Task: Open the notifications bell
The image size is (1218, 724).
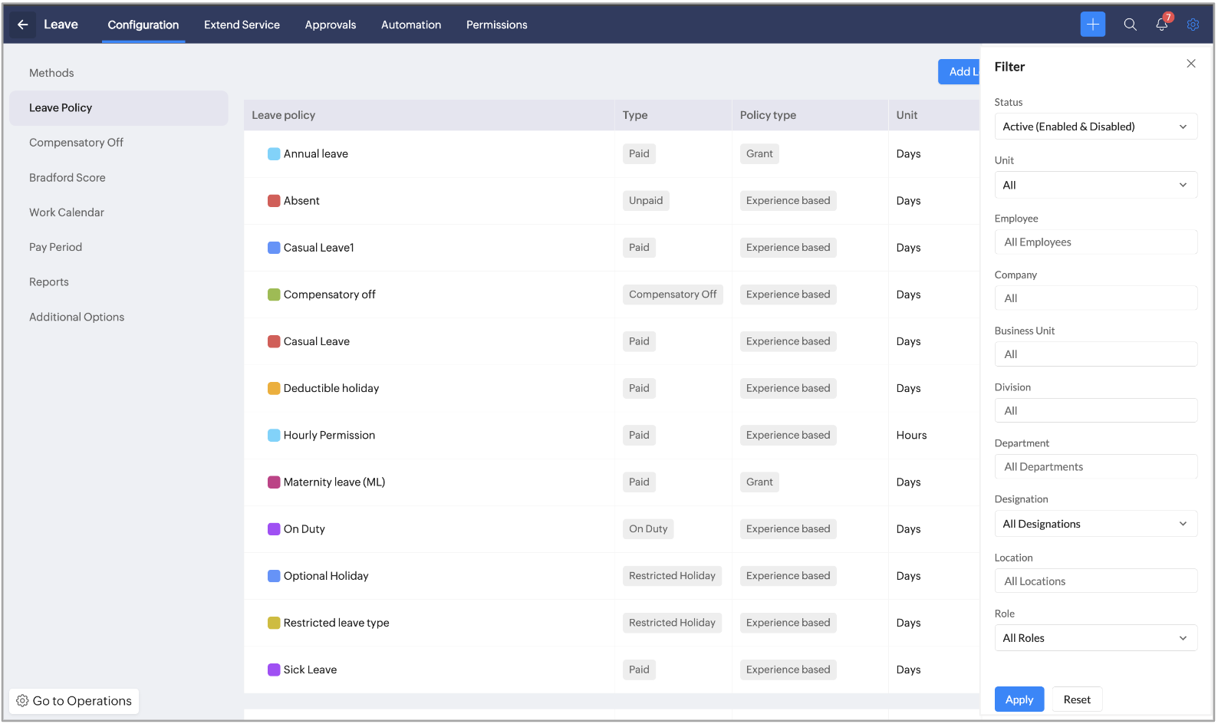Action: 1161,25
